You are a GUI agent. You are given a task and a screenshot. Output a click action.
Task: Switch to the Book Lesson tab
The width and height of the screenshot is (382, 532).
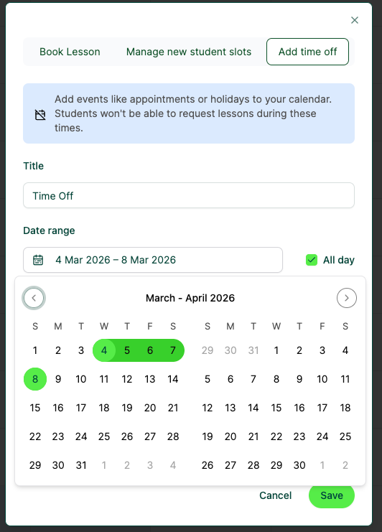tap(70, 52)
